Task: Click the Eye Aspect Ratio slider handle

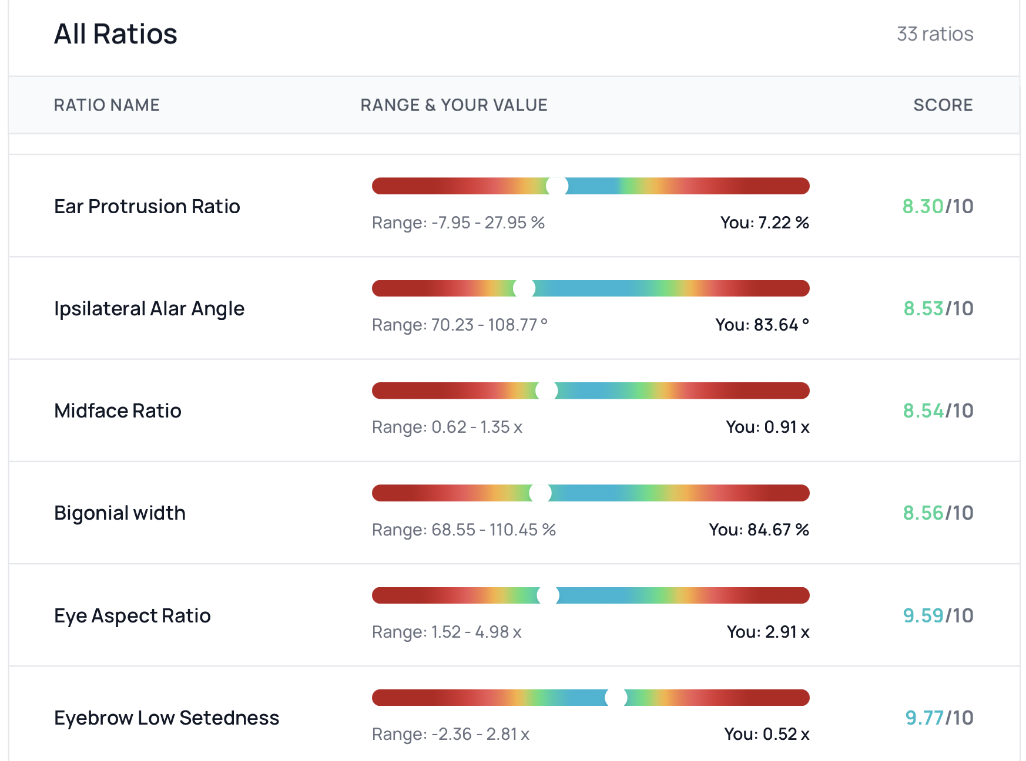Action: click(x=548, y=595)
